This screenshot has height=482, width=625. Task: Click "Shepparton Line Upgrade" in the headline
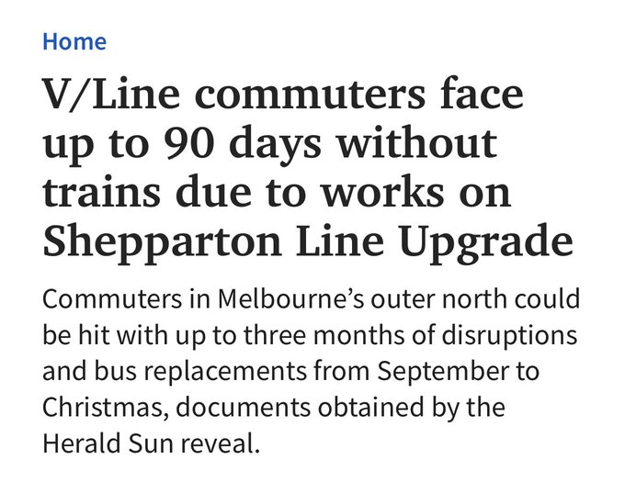click(x=307, y=241)
